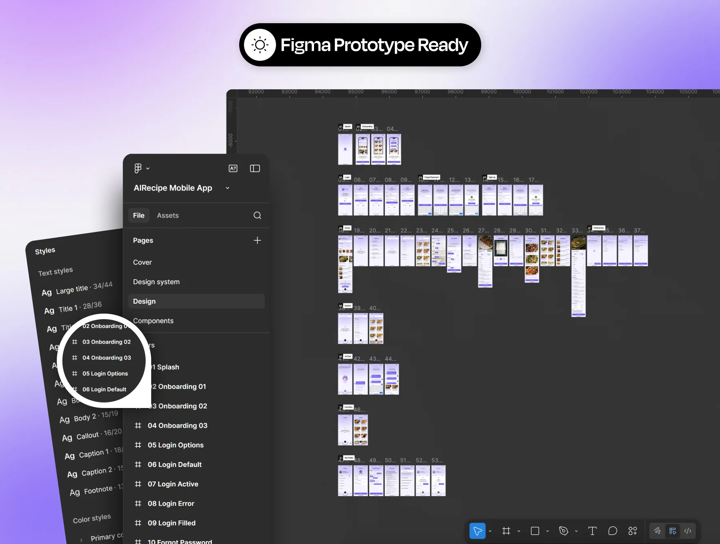Click frame icon beside 09 Login Filled layer
Viewport: 720px width, 544px height.
138,523
